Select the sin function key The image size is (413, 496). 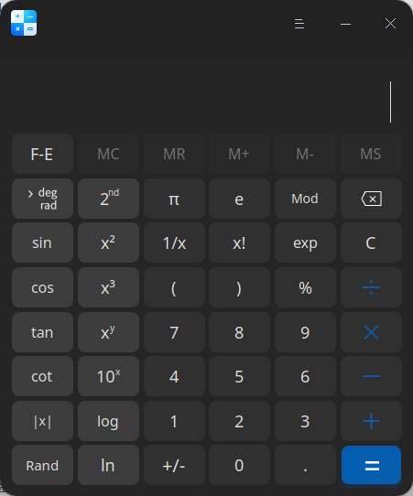click(42, 243)
